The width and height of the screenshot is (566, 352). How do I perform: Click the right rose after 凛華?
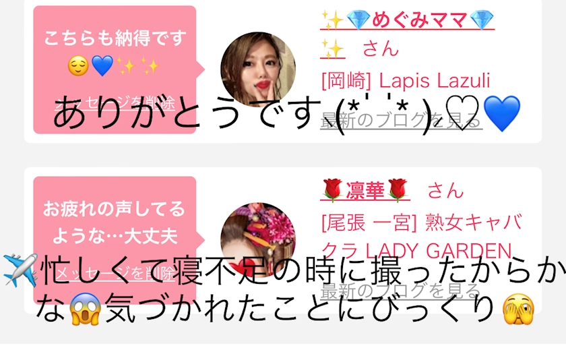(x=397, y=190)
